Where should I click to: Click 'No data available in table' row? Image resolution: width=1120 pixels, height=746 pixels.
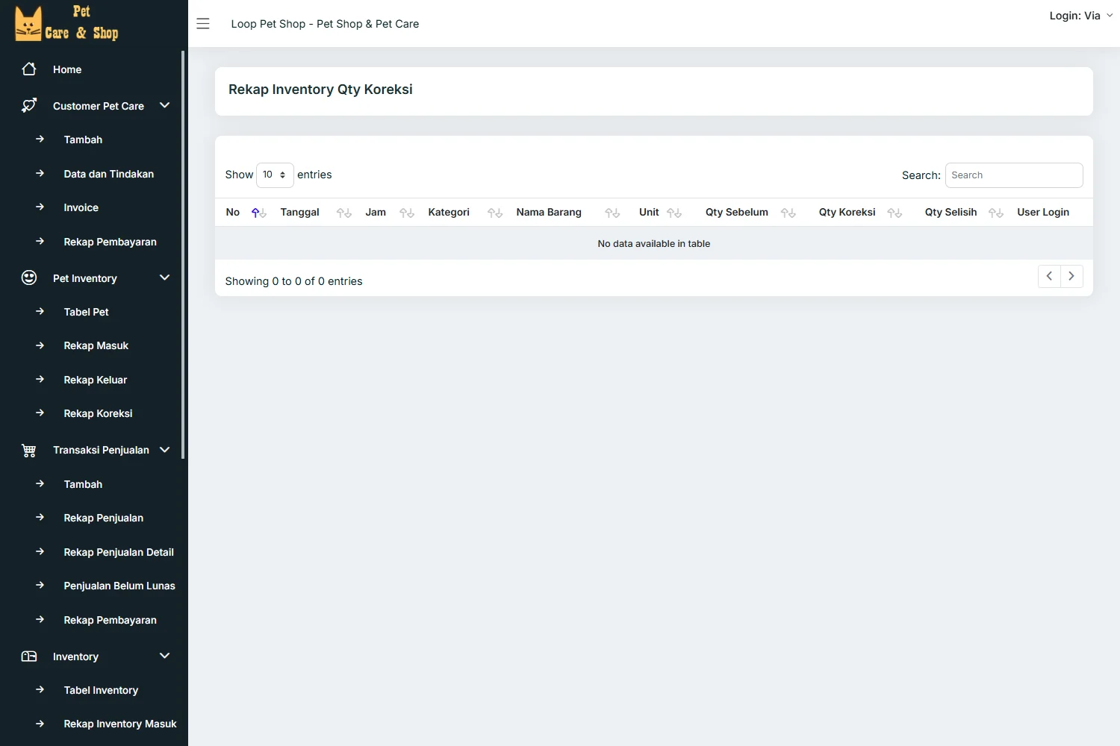click(x=654, y=243)
